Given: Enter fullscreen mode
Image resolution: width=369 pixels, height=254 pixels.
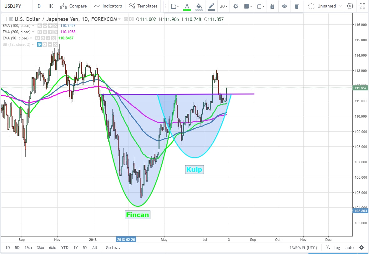Looking at the screenshot, I should [x=362, y=6].
